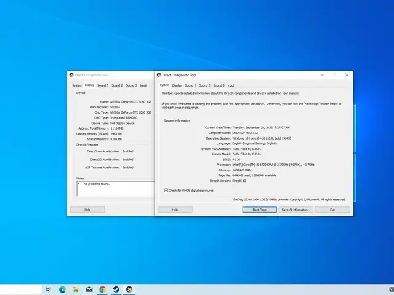Click the Next Page button

[x=260, y=210]
